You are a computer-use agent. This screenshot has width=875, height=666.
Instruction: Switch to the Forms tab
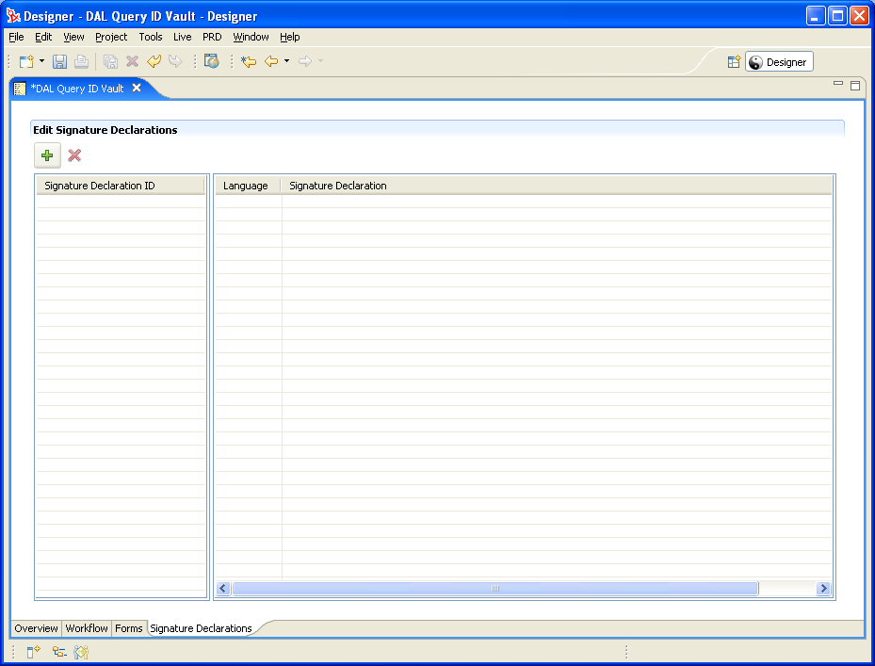129,628
